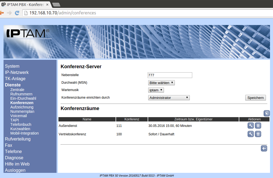Edit the Vertriebskonferenz room with wrench icon
Viewport: 273px width, 178px height.
click(x=251, y=134)
